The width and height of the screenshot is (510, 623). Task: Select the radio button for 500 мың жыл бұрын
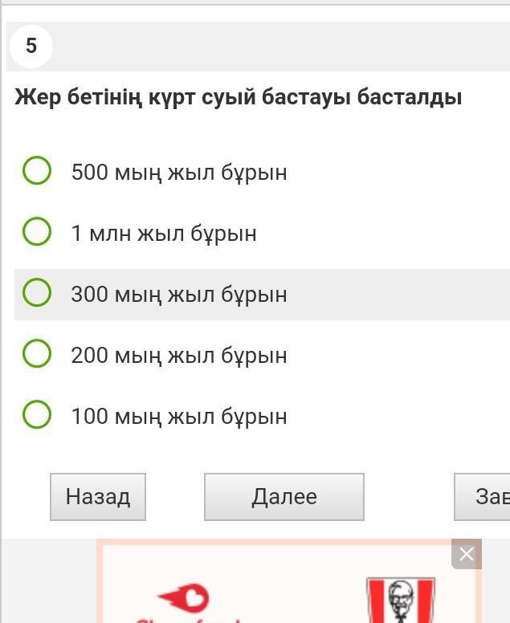coord(37,171)
